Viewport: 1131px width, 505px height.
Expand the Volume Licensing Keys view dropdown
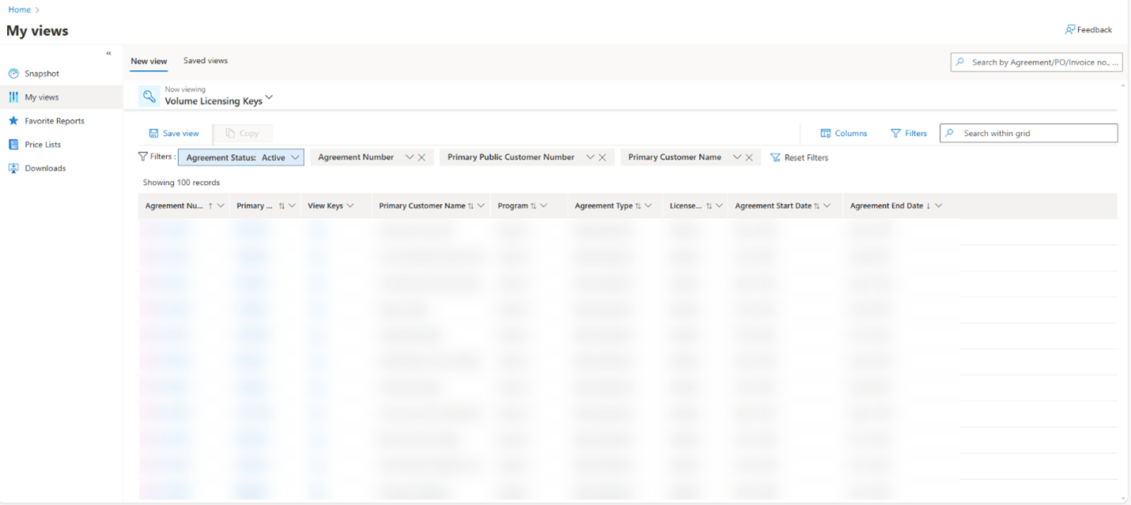pyautogui.click(x=269, y=98)
